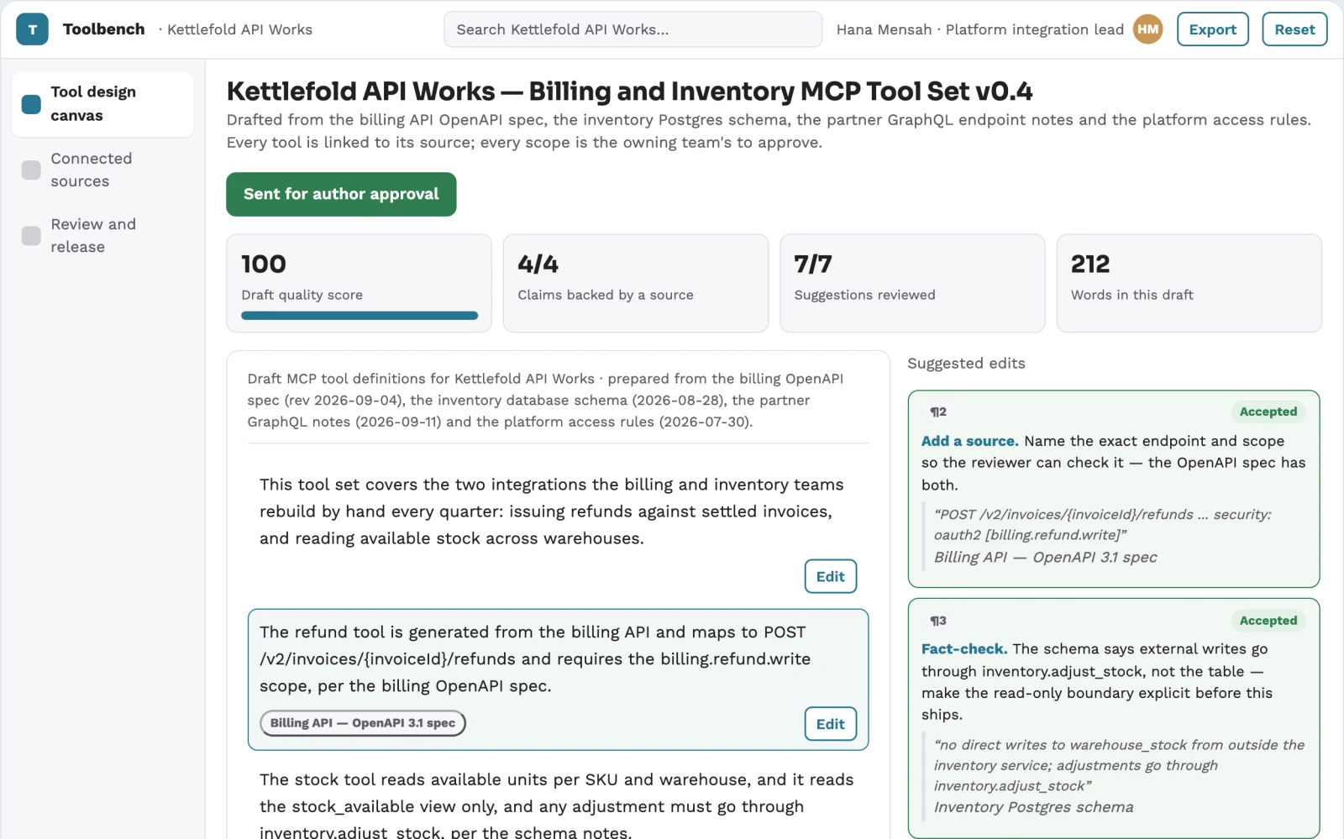Screen dimensions: 1344x839
Task: Click Hana Mensah user name
Action: coord(884,29)
